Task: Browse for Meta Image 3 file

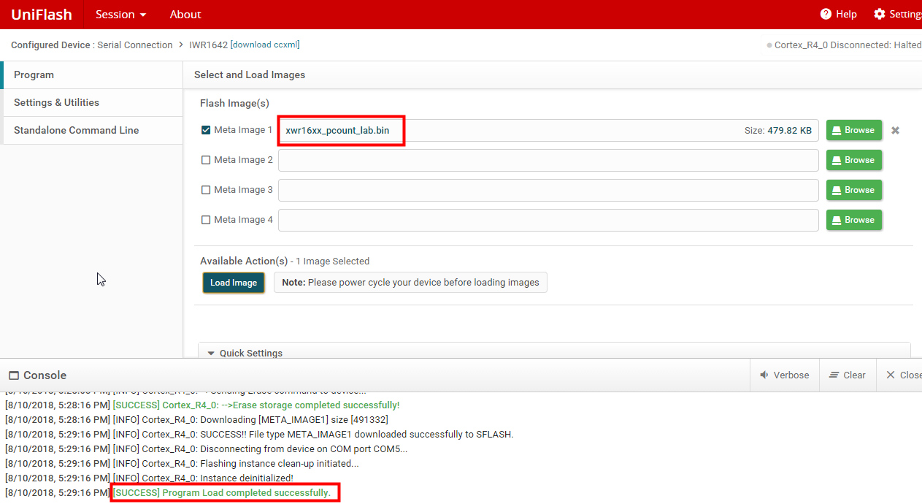Action: pos(853,190)
